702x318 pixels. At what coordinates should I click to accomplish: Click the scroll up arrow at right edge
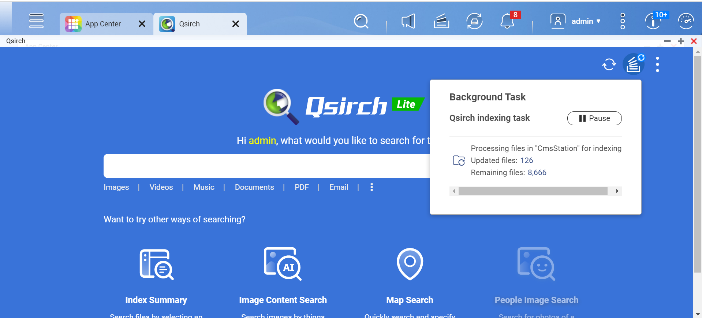[698, 52]
